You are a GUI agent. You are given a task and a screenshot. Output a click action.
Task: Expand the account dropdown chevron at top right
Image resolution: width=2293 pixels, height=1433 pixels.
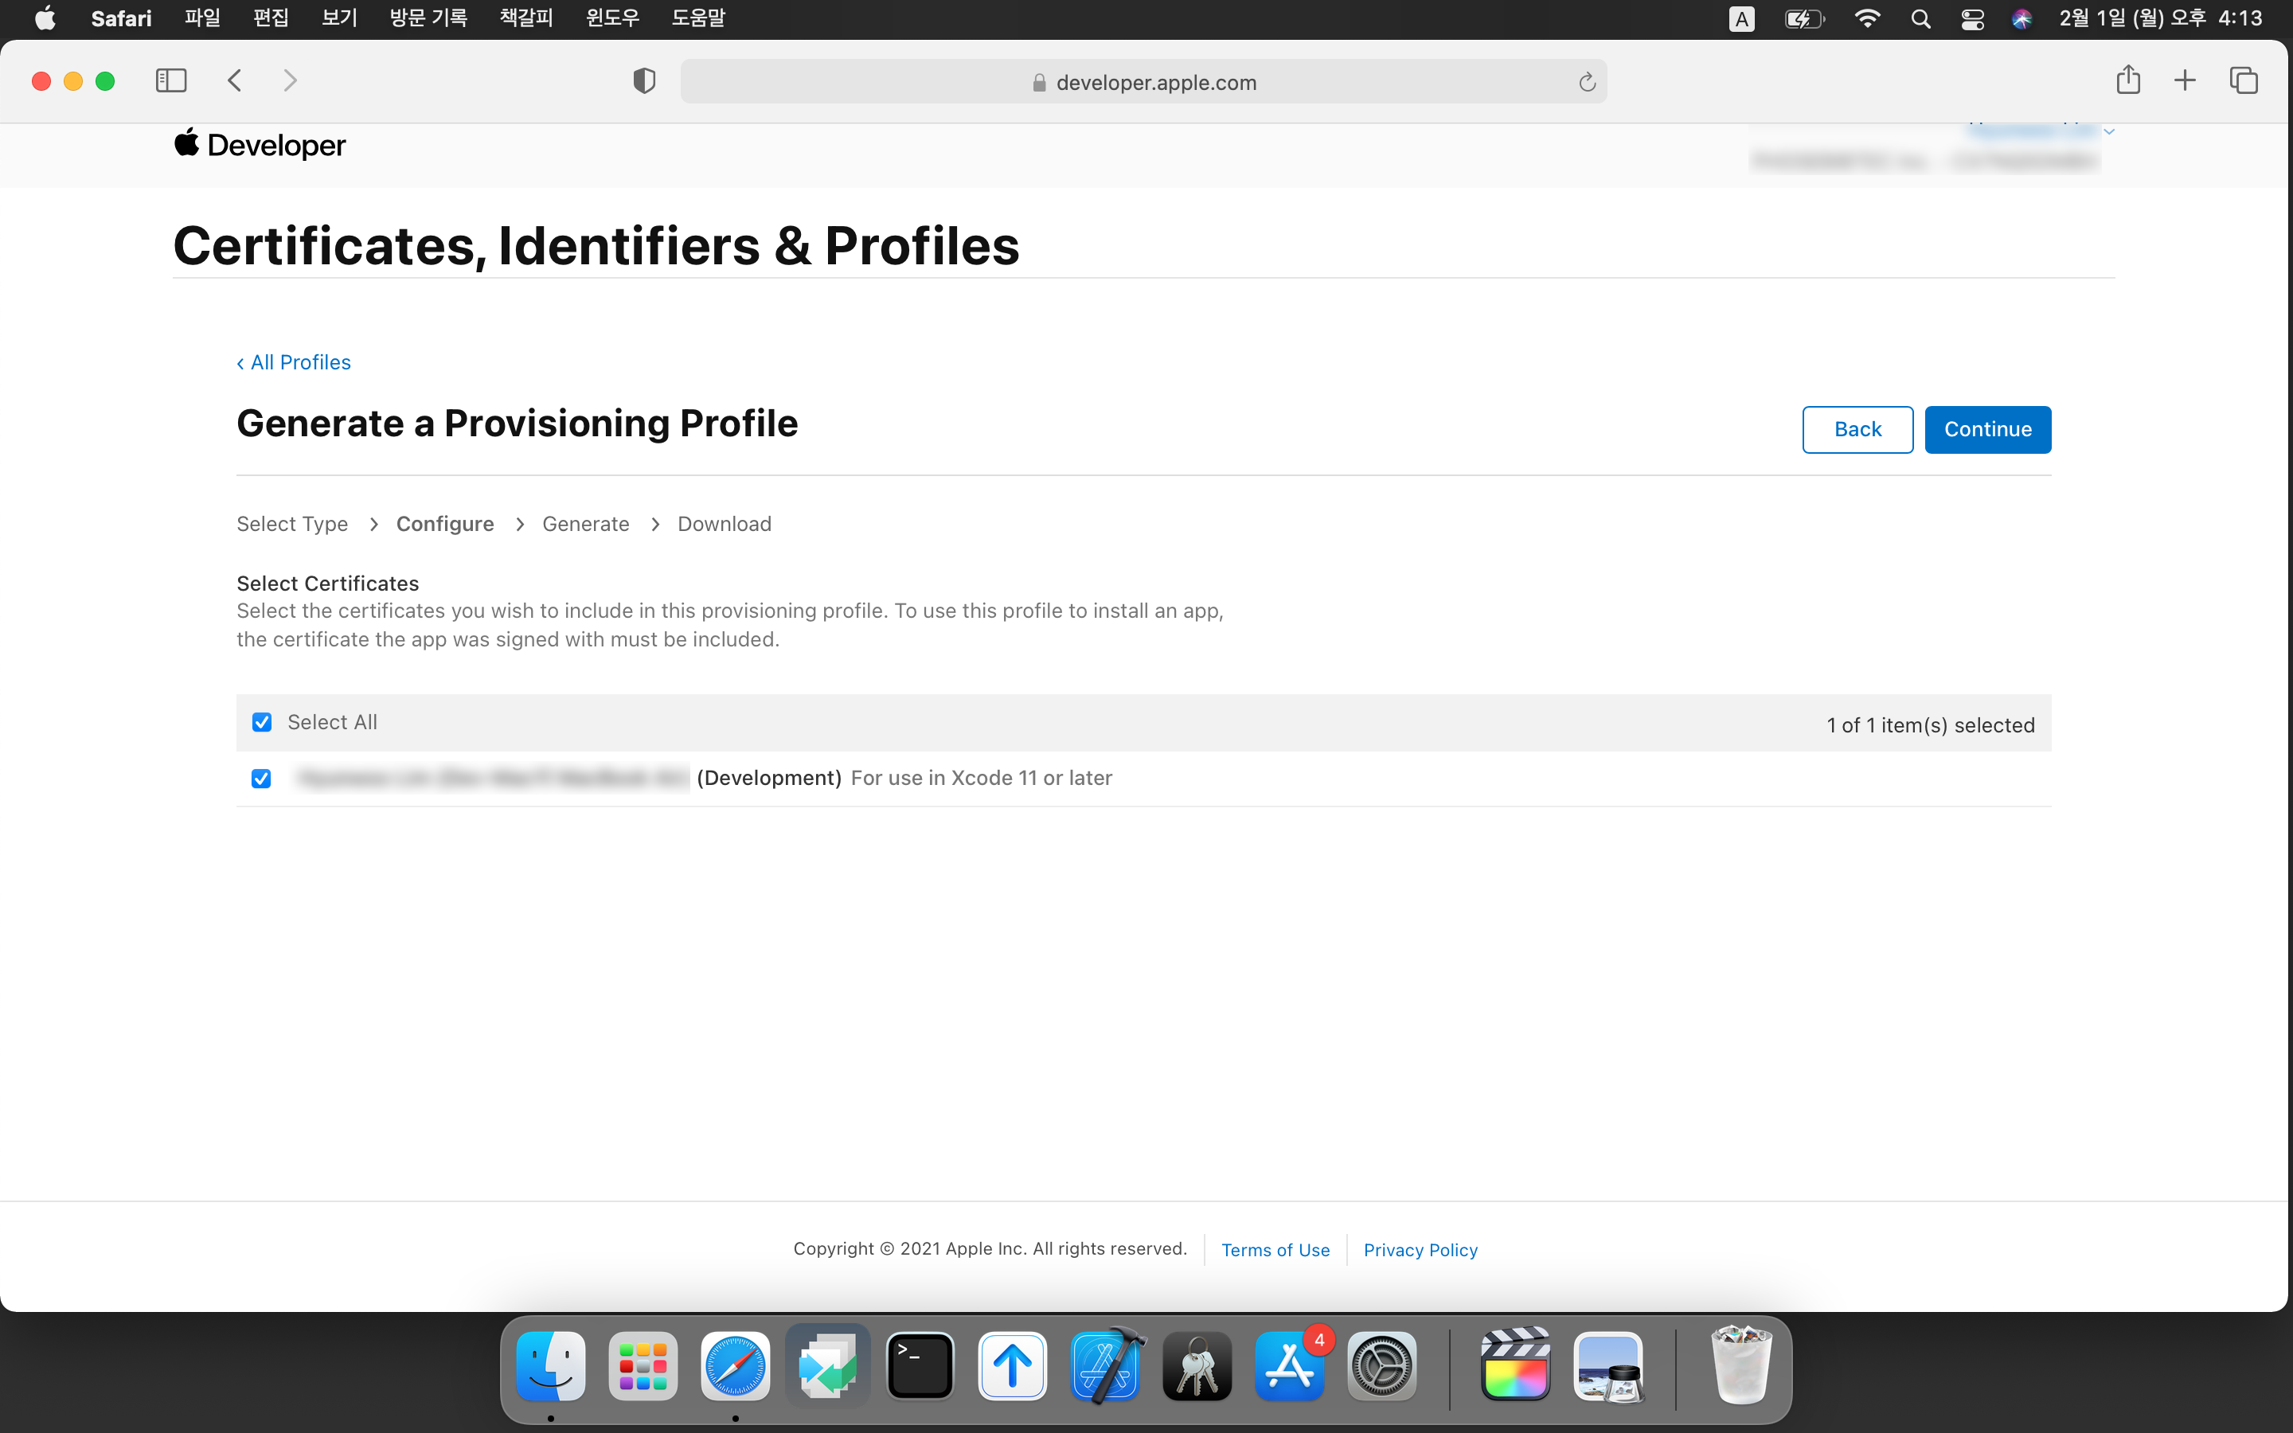click(2108, 131)
